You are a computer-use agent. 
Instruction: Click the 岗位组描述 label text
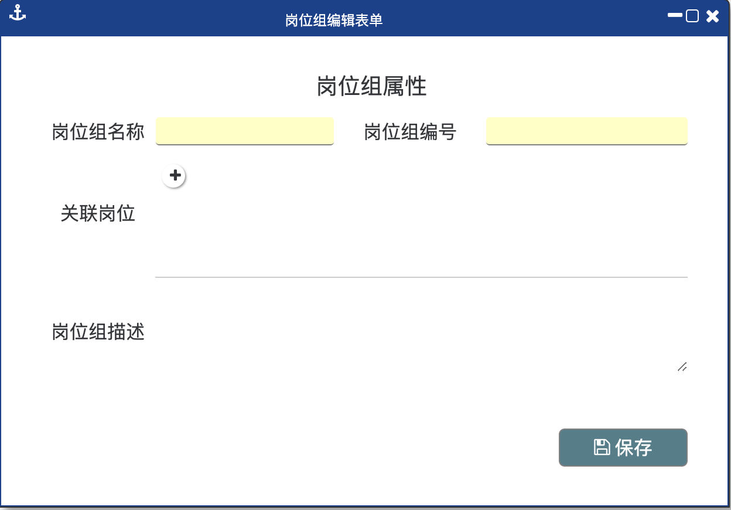(98, 332)
